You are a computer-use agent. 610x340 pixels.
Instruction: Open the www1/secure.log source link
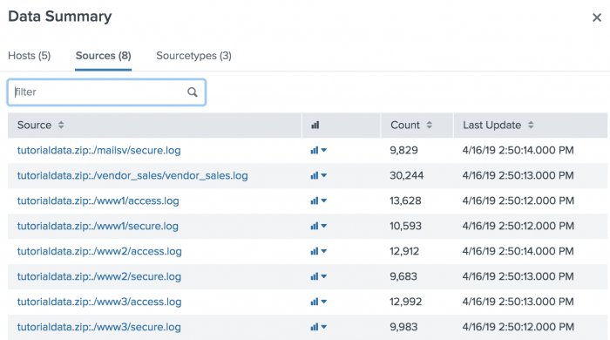point(98,226)
